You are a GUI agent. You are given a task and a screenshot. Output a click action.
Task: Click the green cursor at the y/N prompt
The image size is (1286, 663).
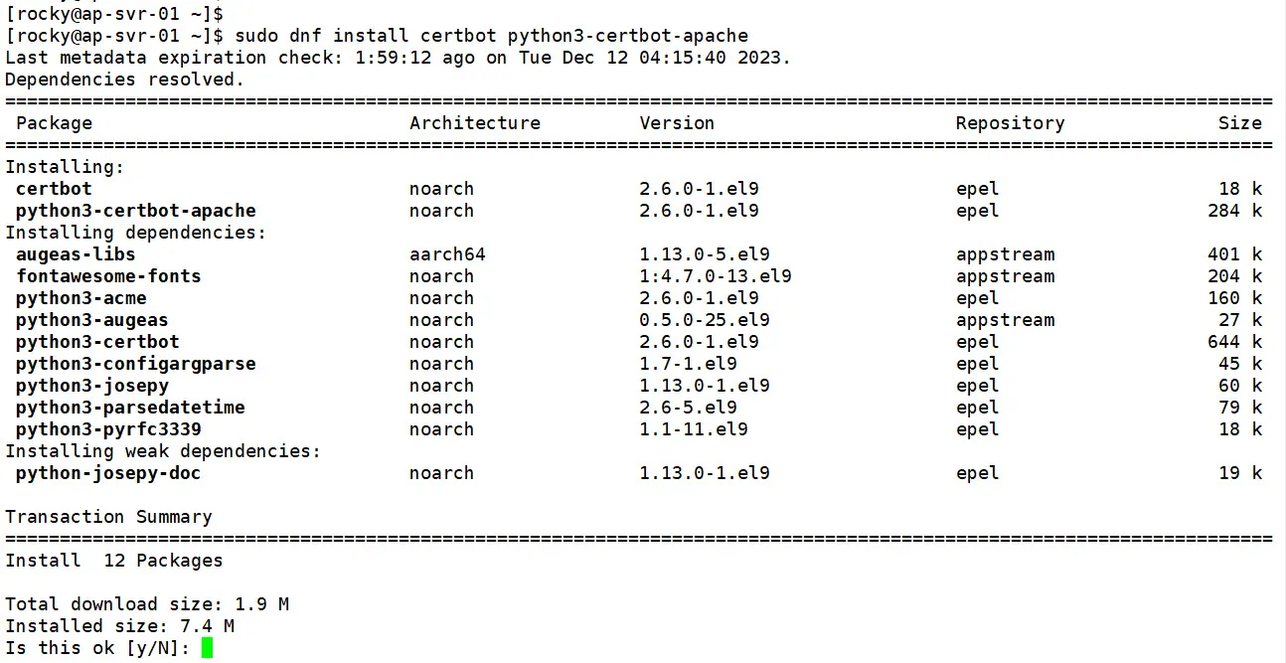pyautogui.click(x=207, y=648)
